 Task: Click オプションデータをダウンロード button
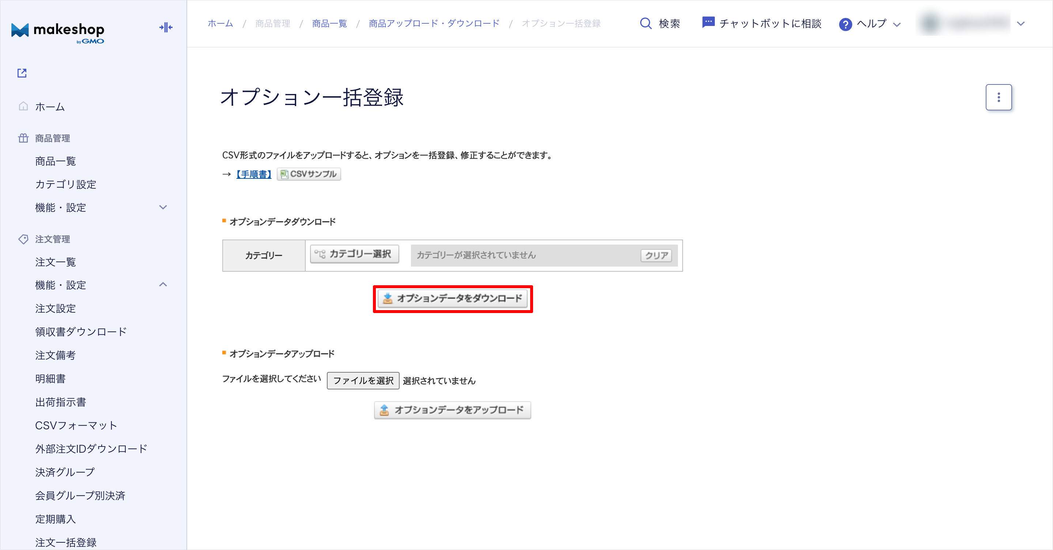tap(453, 298)
